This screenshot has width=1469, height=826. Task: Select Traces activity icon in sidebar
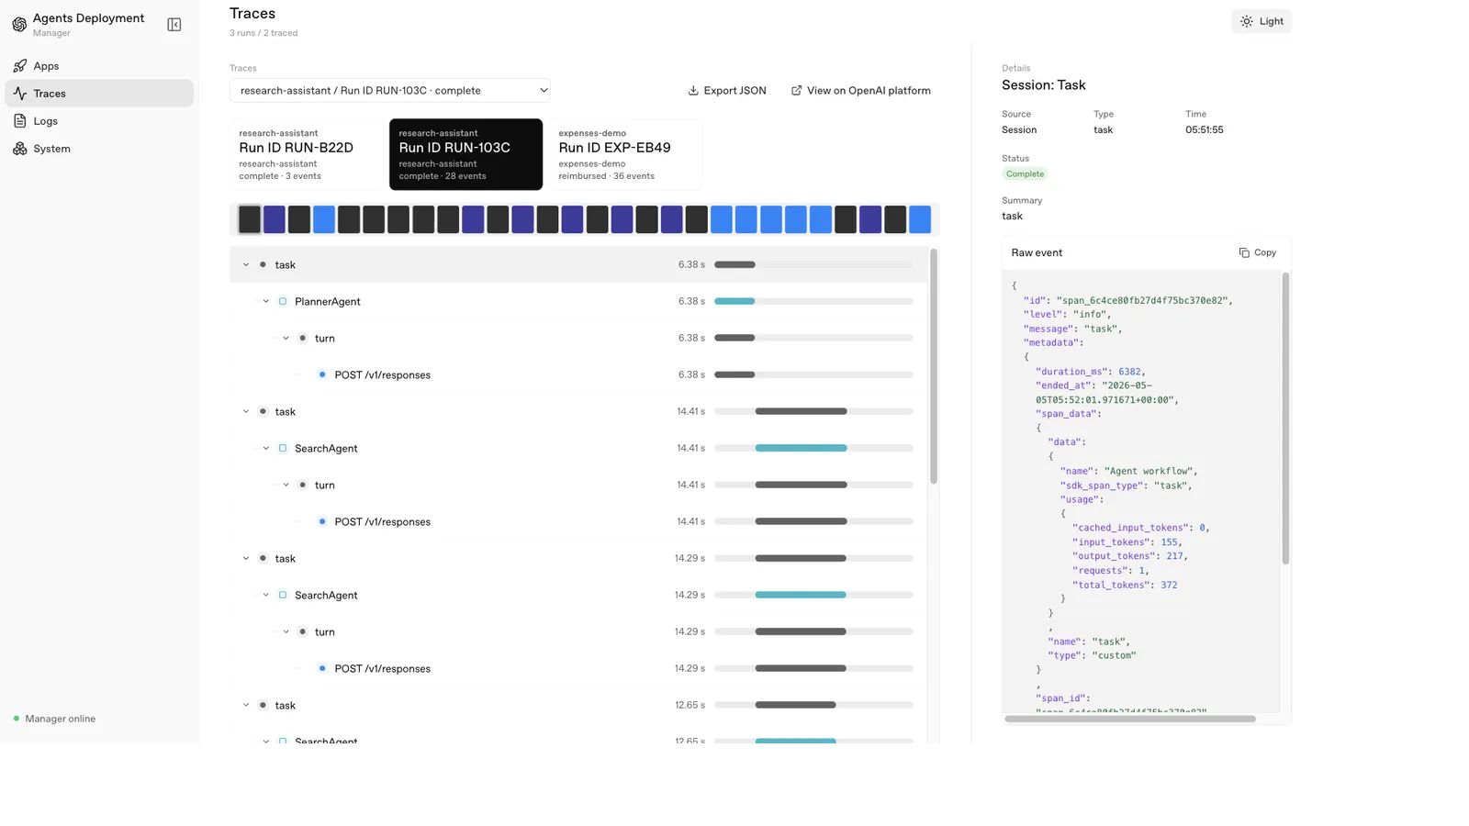(x=20, y=94)
